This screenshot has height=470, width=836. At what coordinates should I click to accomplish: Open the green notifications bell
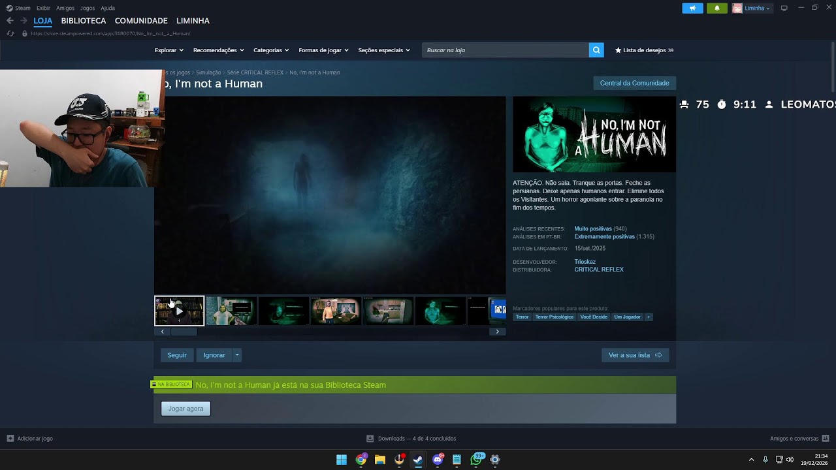717,8
